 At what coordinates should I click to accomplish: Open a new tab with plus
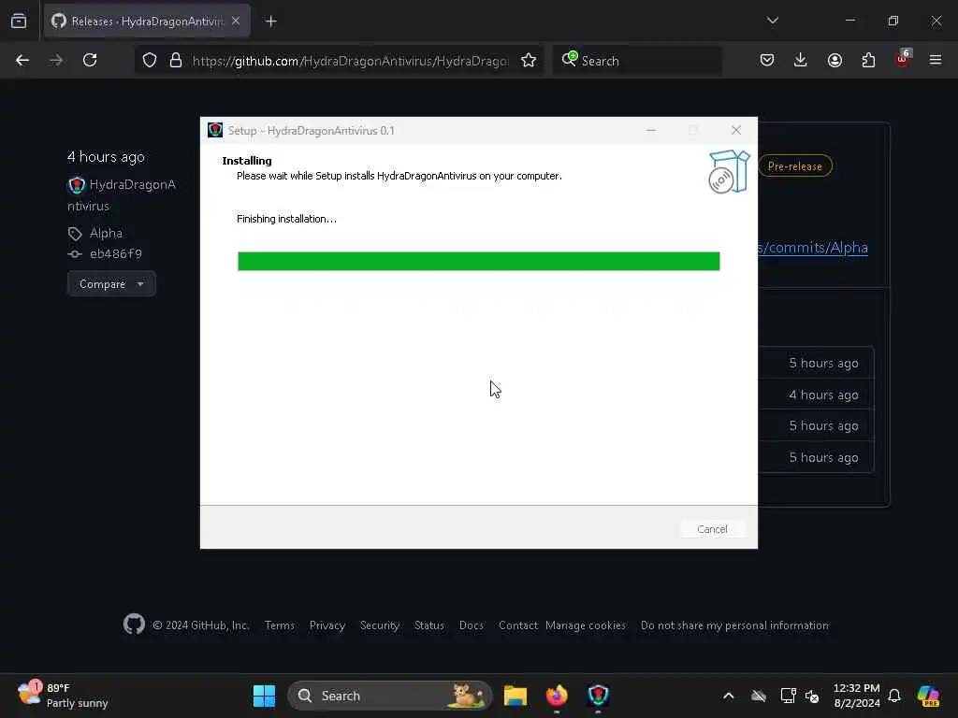pyautogui.click(x=271, y=22)
